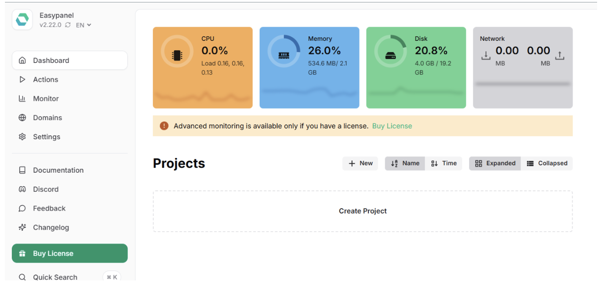Click the Collapsed list icon
This screenshot has height=305, width=602.
pyautogui.click(x=530, y=163)
